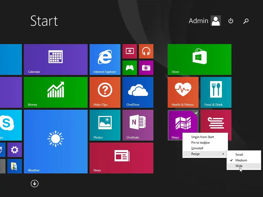The height and width of the screenshot is (197, 263).
Task: Open the Calendar tile
Action: click(56, 60)
